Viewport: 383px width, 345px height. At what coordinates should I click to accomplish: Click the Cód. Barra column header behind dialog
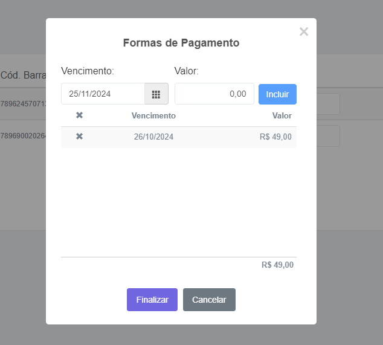pos(23,75)
